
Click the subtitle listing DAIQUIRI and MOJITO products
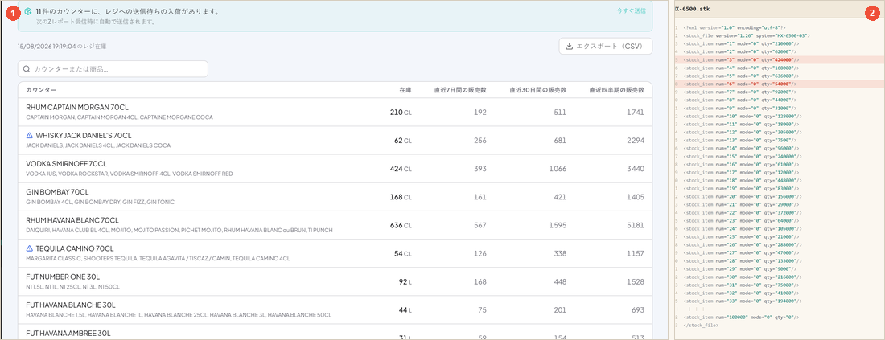[179, 230]
